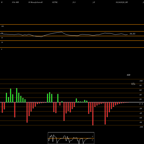
Task: Click the 20 label on MR axis
Action: point(141,99)
